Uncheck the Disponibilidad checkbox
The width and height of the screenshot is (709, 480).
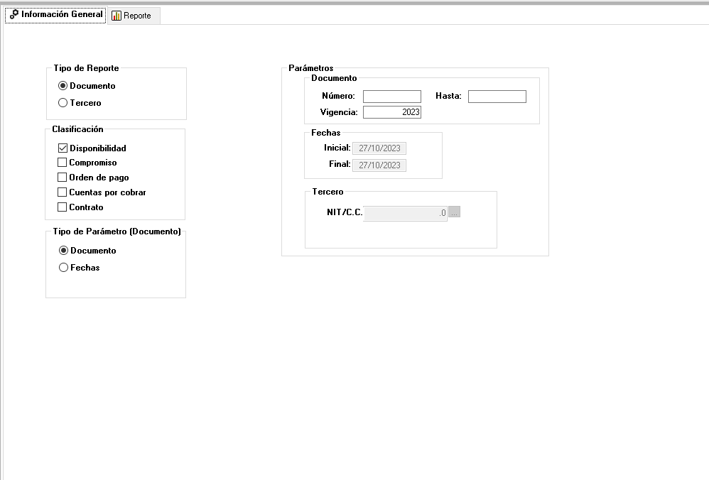(63, 148)
